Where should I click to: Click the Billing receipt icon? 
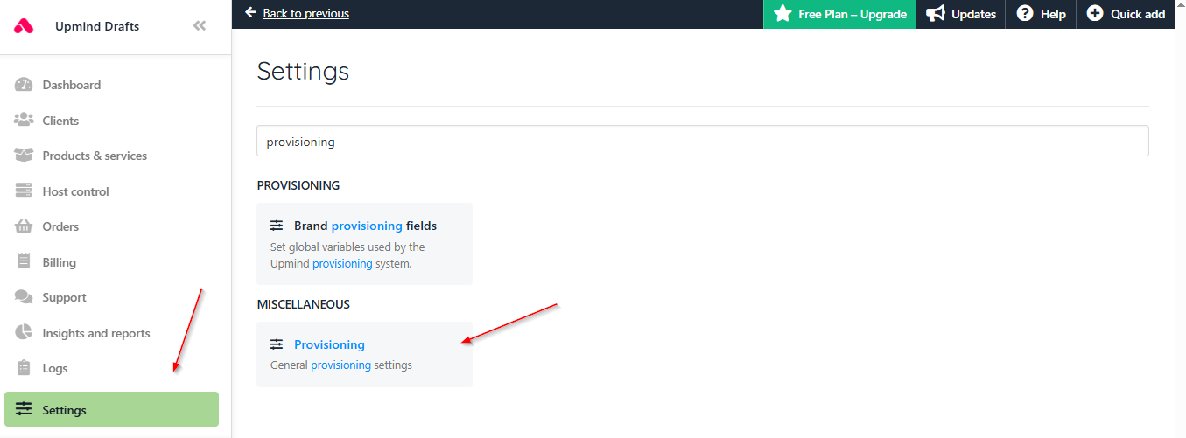pos(25,262)
